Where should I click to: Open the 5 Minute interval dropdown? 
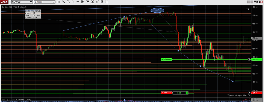pos(44,2)
